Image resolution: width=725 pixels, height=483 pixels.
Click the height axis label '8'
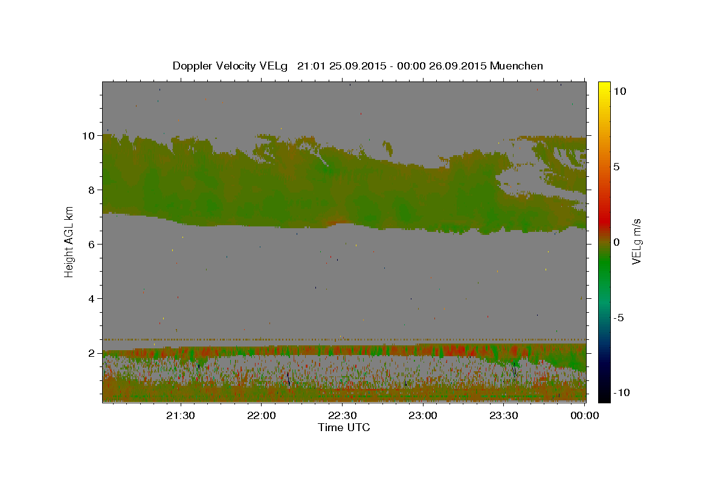click(x=91, y=190)
